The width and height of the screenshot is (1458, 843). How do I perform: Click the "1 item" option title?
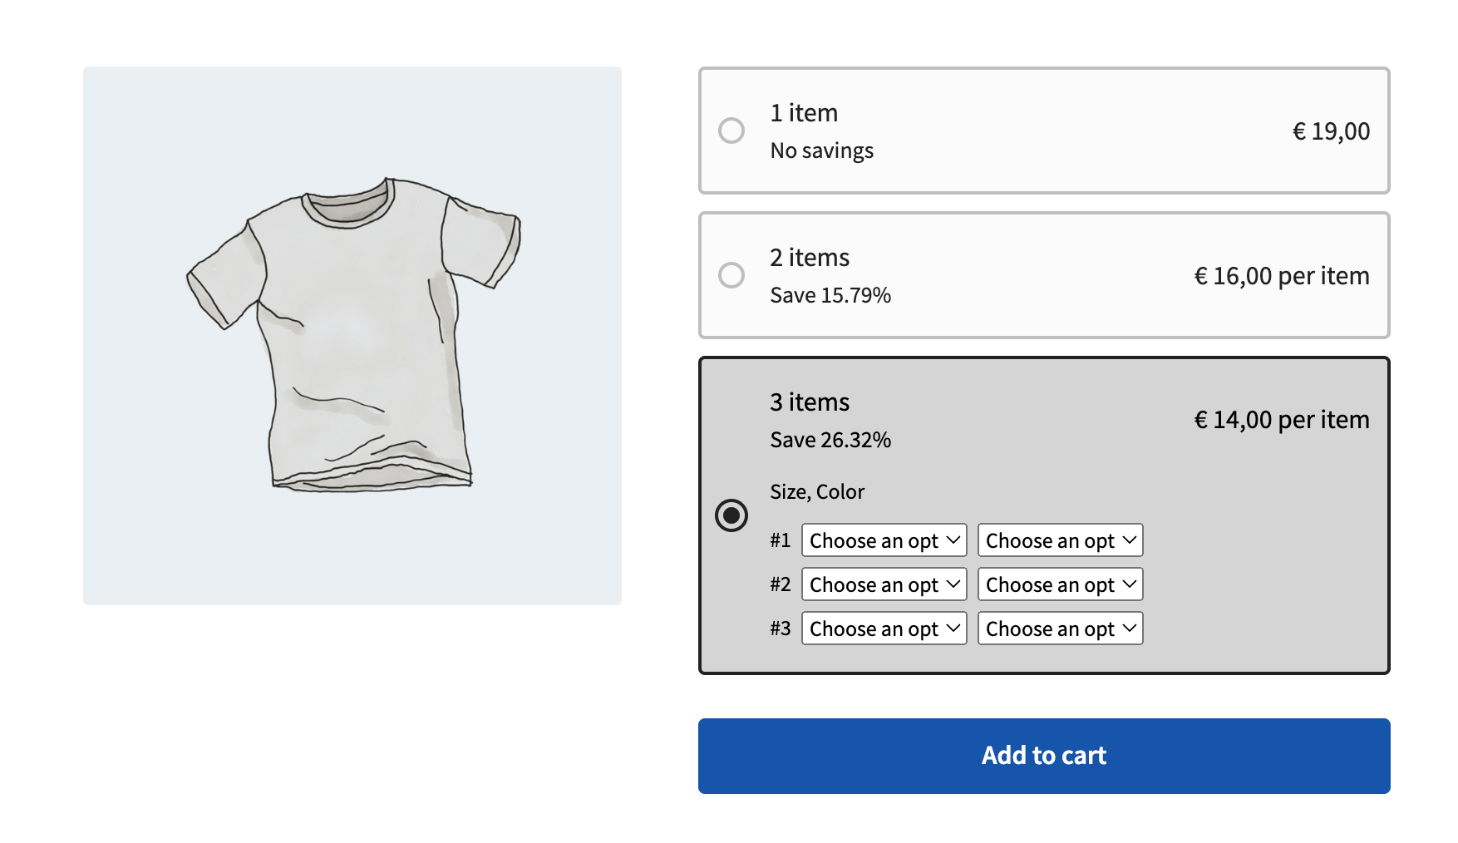pyautogui.click(x=804, y=113)
